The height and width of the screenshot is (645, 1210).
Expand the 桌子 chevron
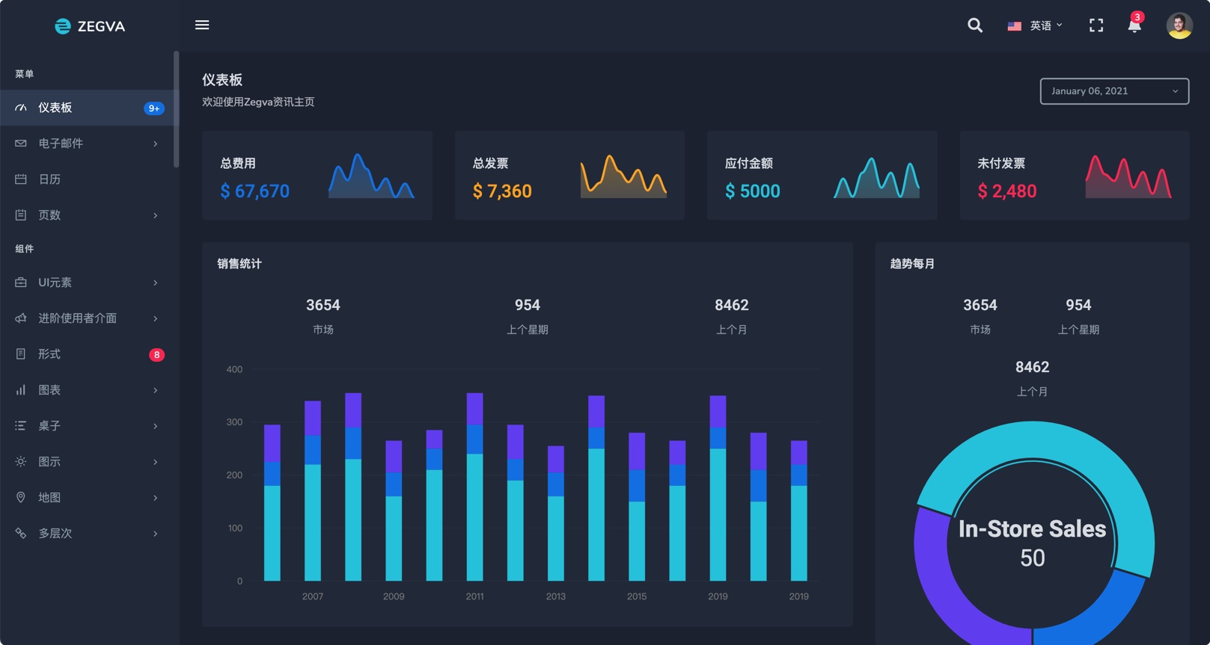point(156,426)
